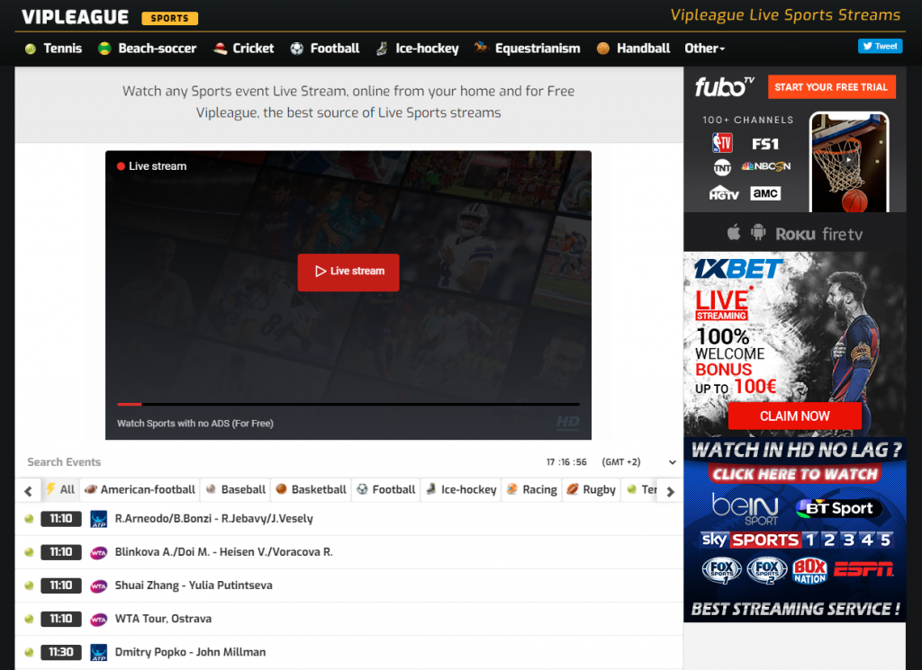The height and width of the screenshot is (670, 922).
Task: Click the NBCSN channel logo
Action: click(x=765, y=166)
